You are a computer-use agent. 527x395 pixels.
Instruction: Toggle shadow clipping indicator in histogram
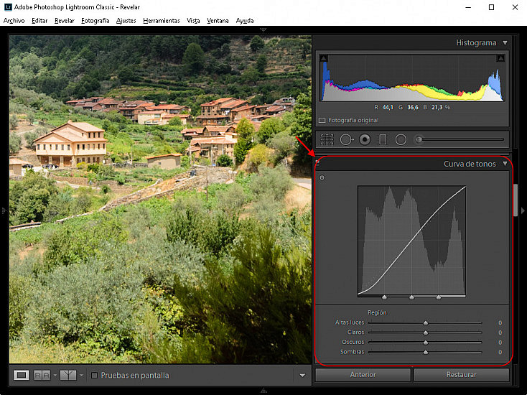point(323,58)
